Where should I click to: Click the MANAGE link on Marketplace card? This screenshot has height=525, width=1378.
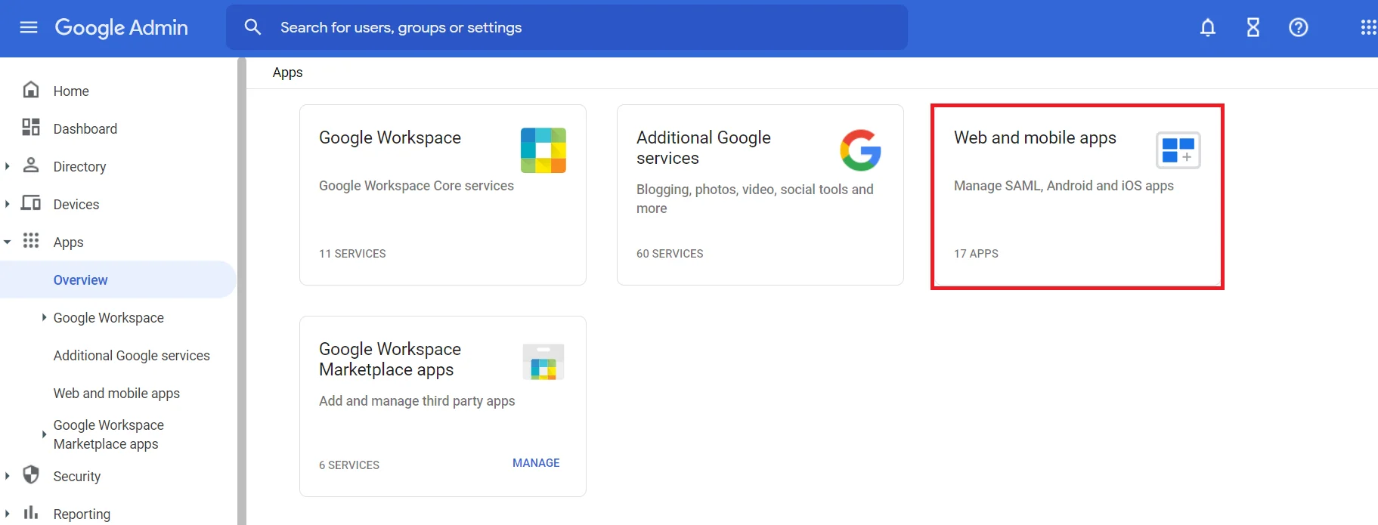(536, 463)
